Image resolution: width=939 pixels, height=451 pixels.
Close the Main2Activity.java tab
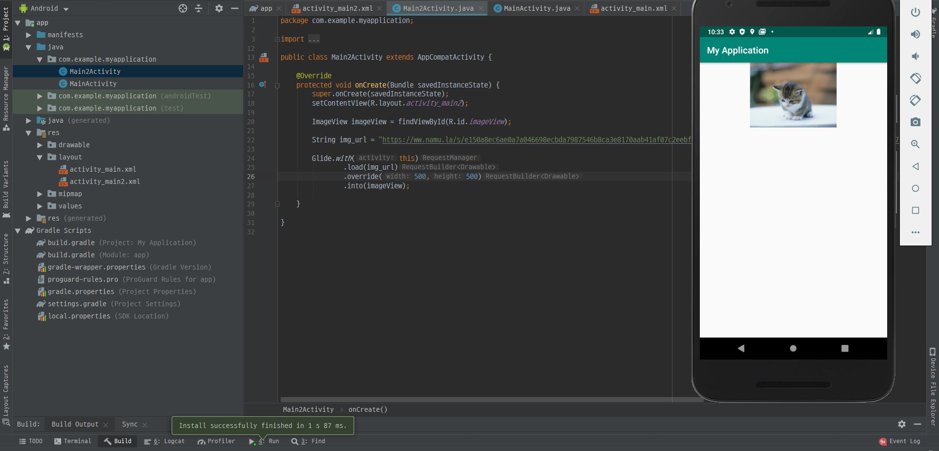pyautogui.click(x=481, y=8)
